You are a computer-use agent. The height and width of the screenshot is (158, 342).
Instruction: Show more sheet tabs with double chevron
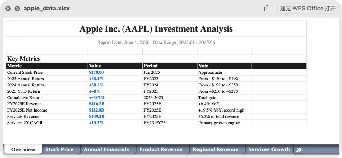[299, 149]
